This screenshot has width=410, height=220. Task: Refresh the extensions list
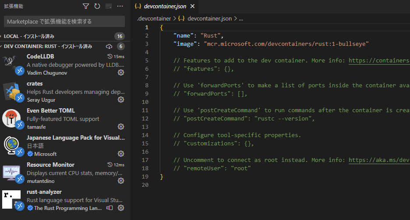pyautogui.click(x=97, y=6)
